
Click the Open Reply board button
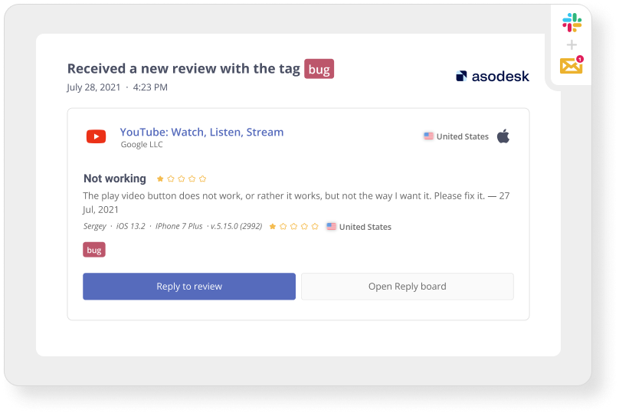[x=408, y=287]
